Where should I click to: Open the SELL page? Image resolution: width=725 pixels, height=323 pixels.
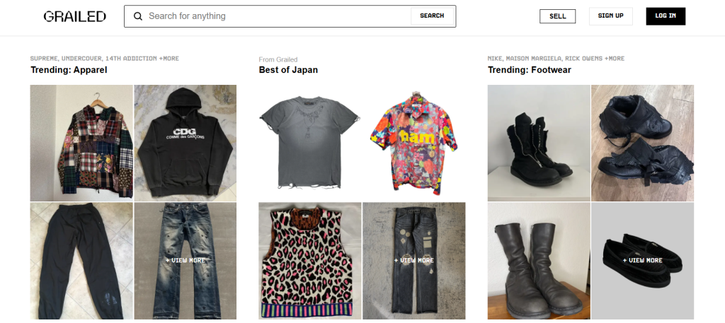pyautogui.click(x=558, y=16)
